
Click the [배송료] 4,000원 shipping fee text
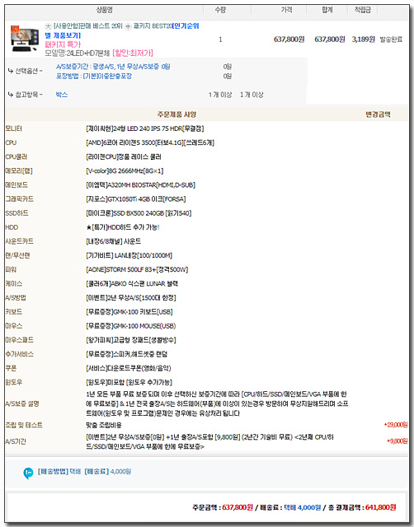108,472
